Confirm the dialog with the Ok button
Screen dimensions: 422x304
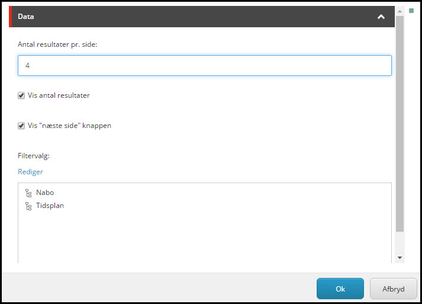(340, 289)
